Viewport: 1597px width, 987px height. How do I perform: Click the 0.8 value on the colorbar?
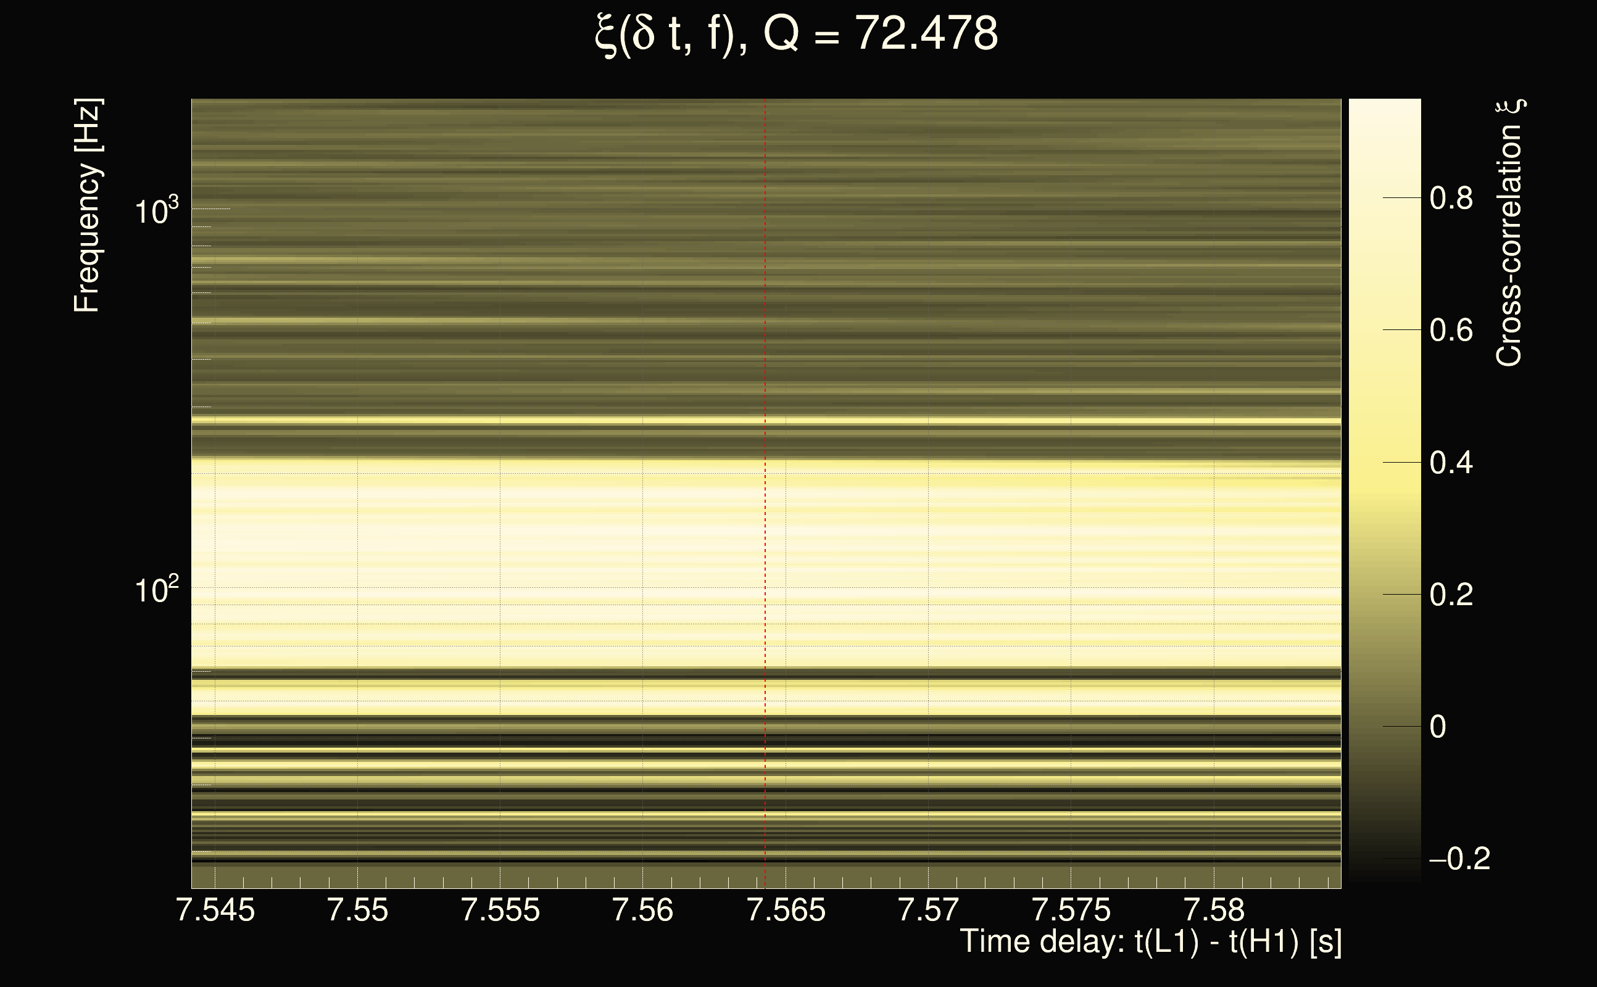pyautogui.click(x=1451, y=198)
